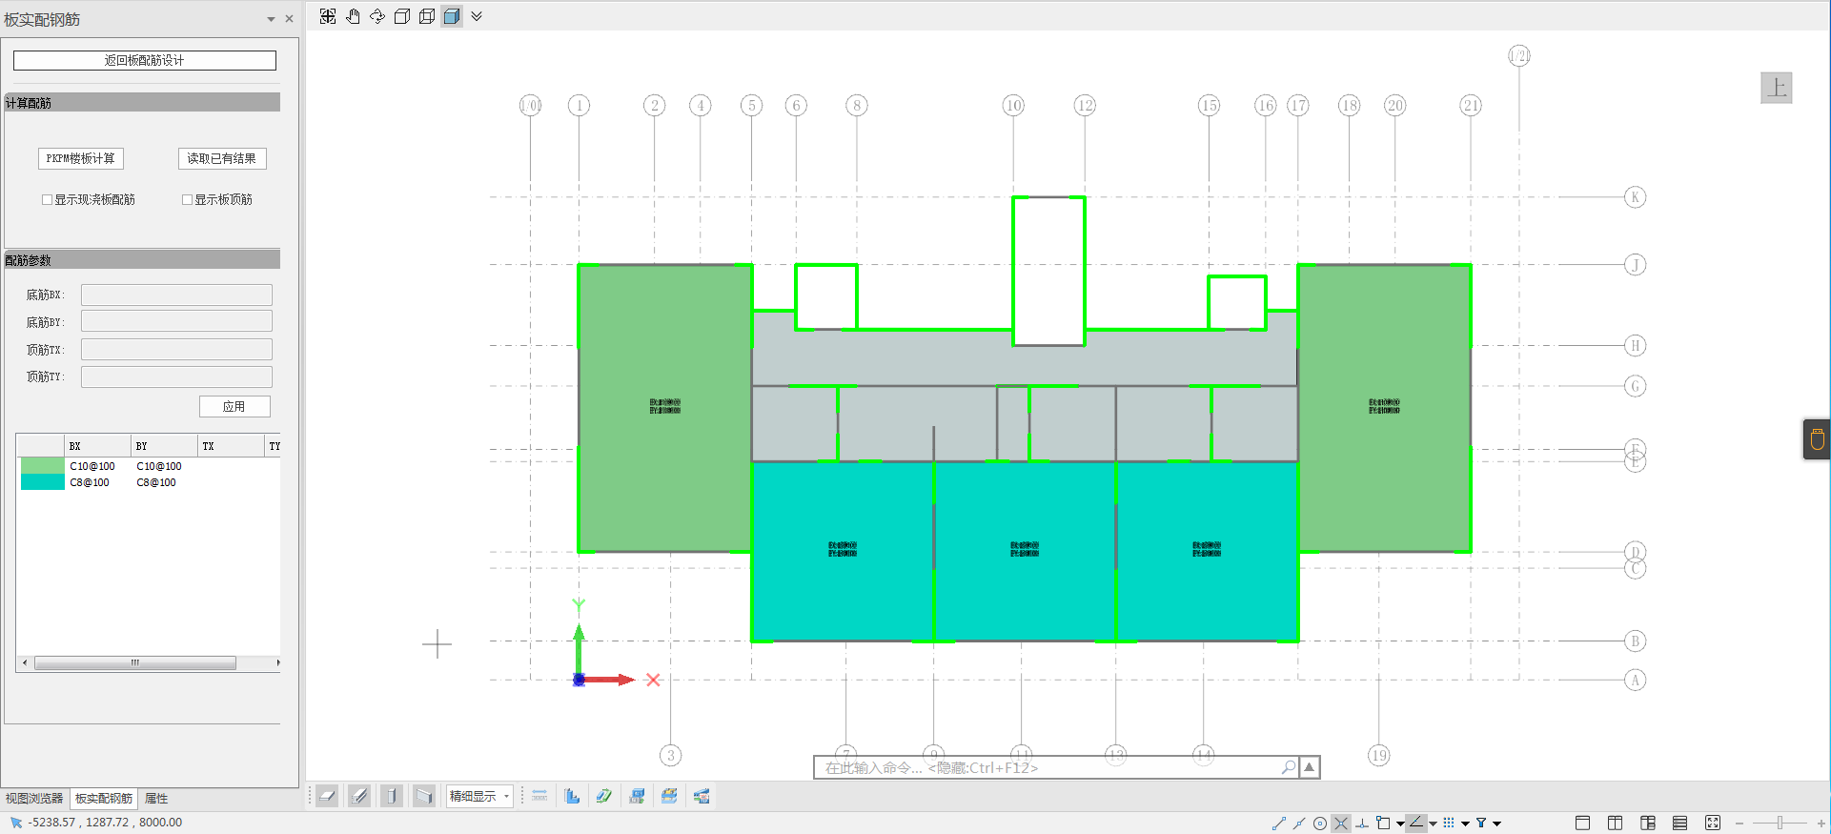
Task: Expand the view toolbar overflow chevron
Action: (477, 16)
